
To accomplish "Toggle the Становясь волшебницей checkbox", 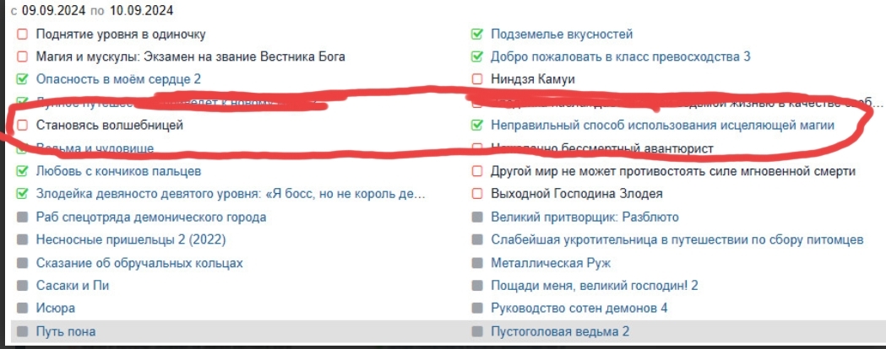I will tap(23, 126).
